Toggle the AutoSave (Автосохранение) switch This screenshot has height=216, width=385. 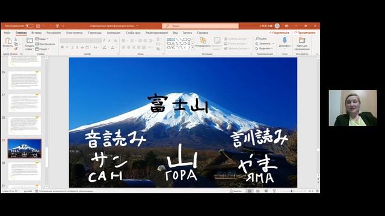29,26
